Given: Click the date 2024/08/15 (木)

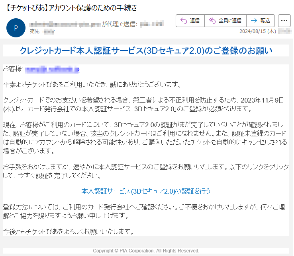Looking at the screenshot, I should [258, 31].
